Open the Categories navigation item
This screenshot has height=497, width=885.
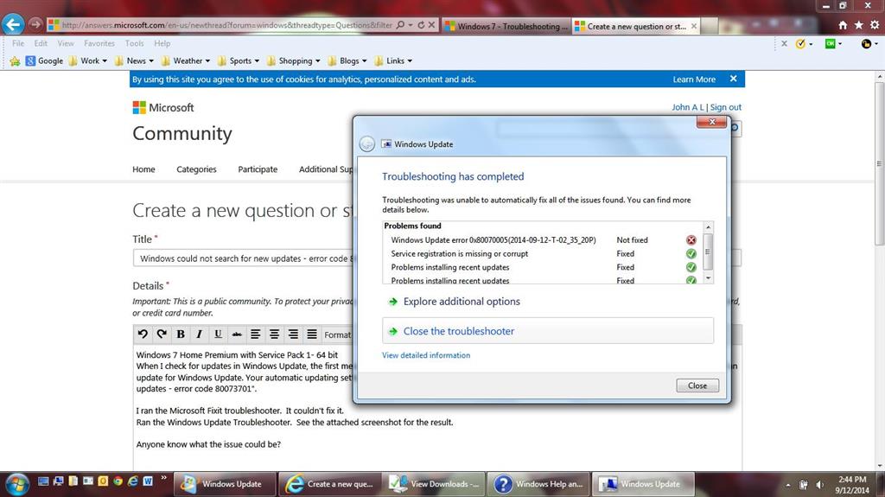pyautogui.click(x=196, y=169)
